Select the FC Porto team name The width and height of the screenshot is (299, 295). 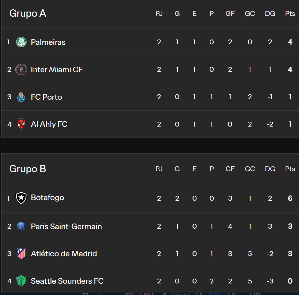point(46,97)
